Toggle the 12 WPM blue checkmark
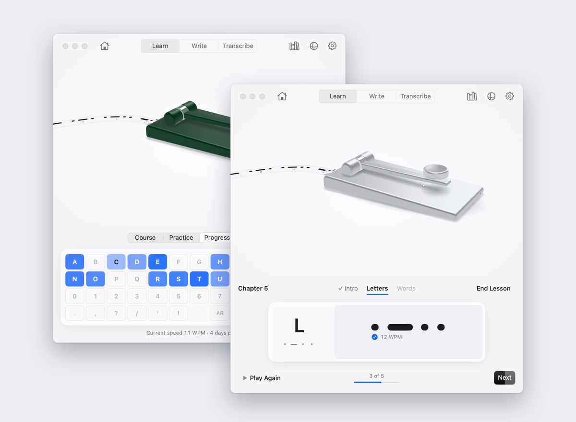576x422 pixels. tap(374, 337)
